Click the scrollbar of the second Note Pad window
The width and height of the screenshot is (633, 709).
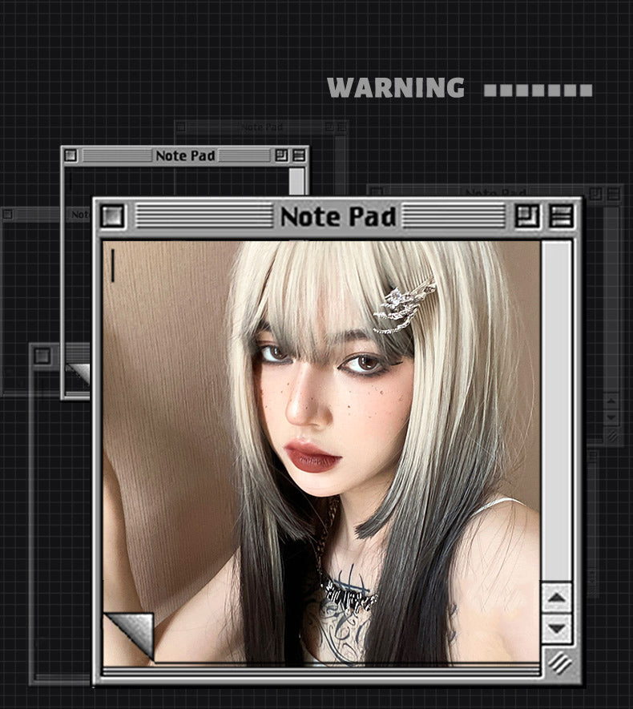click(x=297, y=180)
